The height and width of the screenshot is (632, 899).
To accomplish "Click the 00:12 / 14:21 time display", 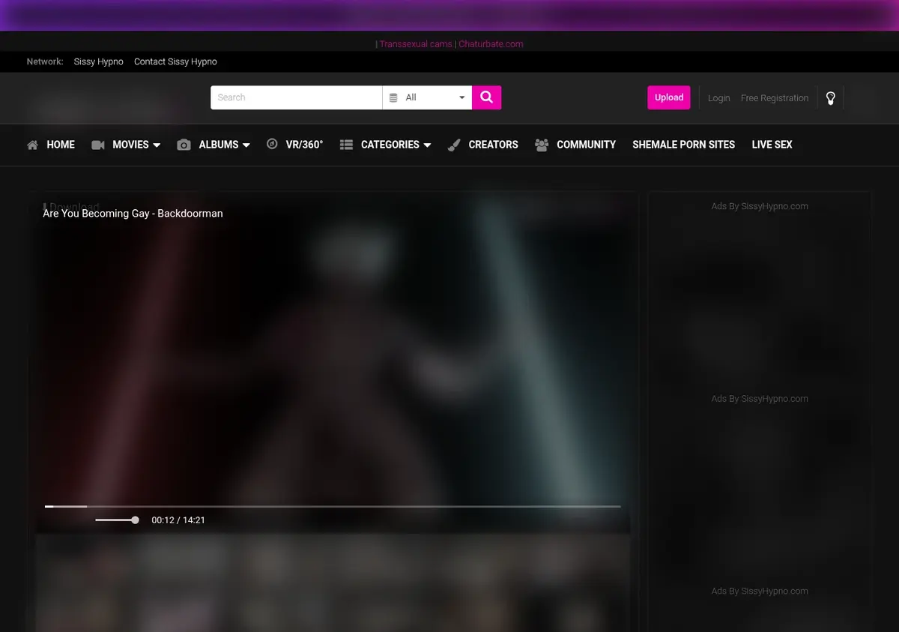I will click(x=178, y=520).
